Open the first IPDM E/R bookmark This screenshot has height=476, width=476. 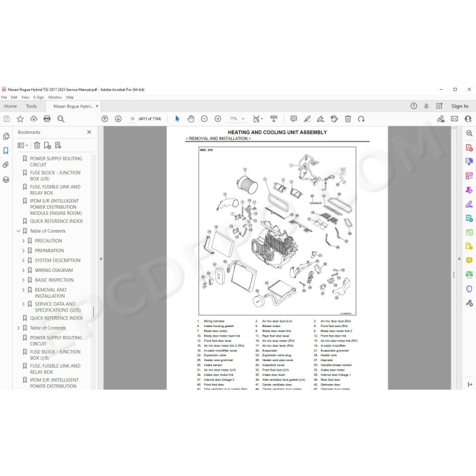[56, 207]
